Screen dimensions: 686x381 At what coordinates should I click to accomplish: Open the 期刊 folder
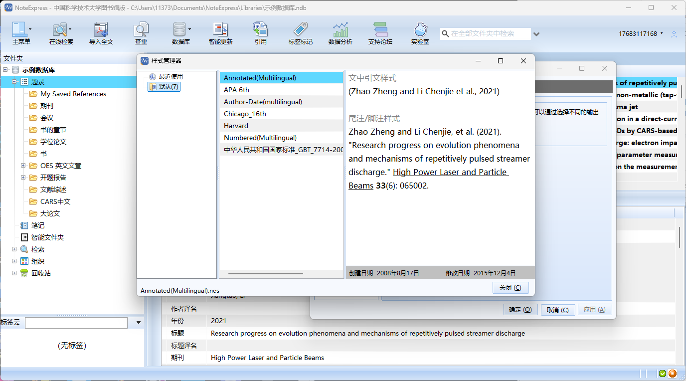(41, 106)
